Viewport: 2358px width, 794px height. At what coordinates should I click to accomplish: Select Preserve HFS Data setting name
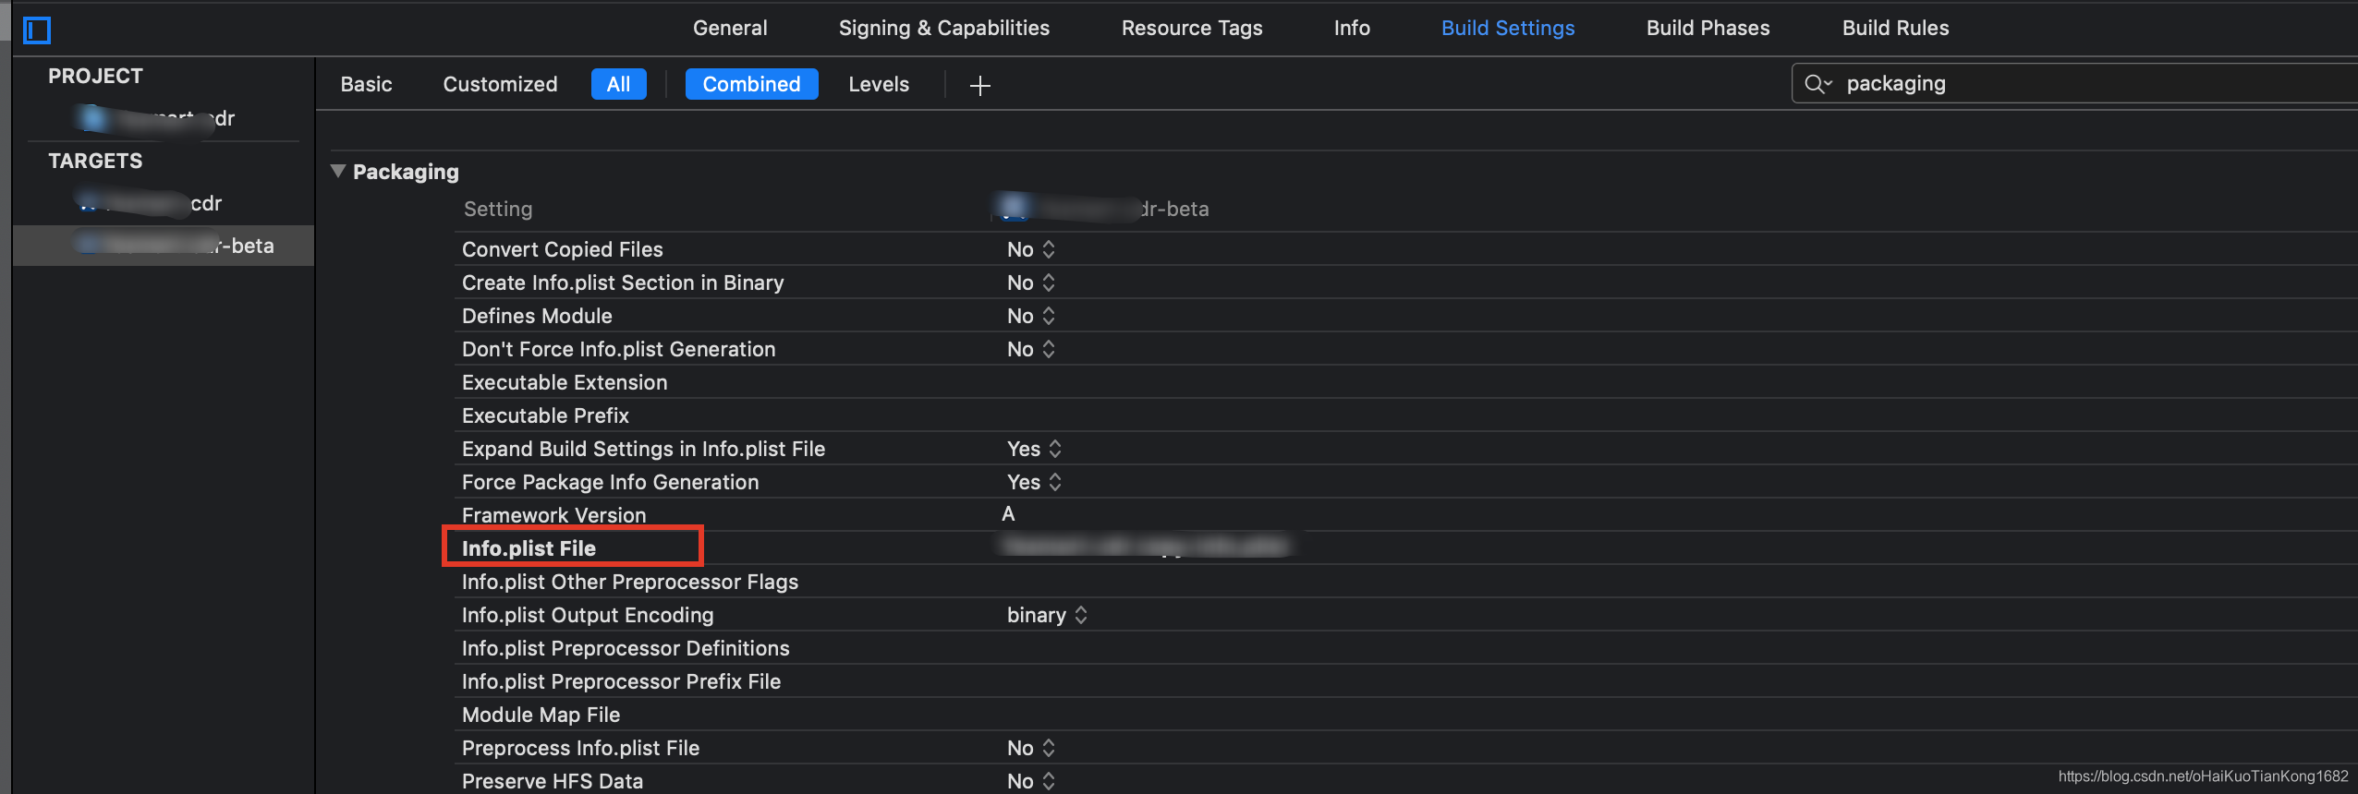click(553, 781)
